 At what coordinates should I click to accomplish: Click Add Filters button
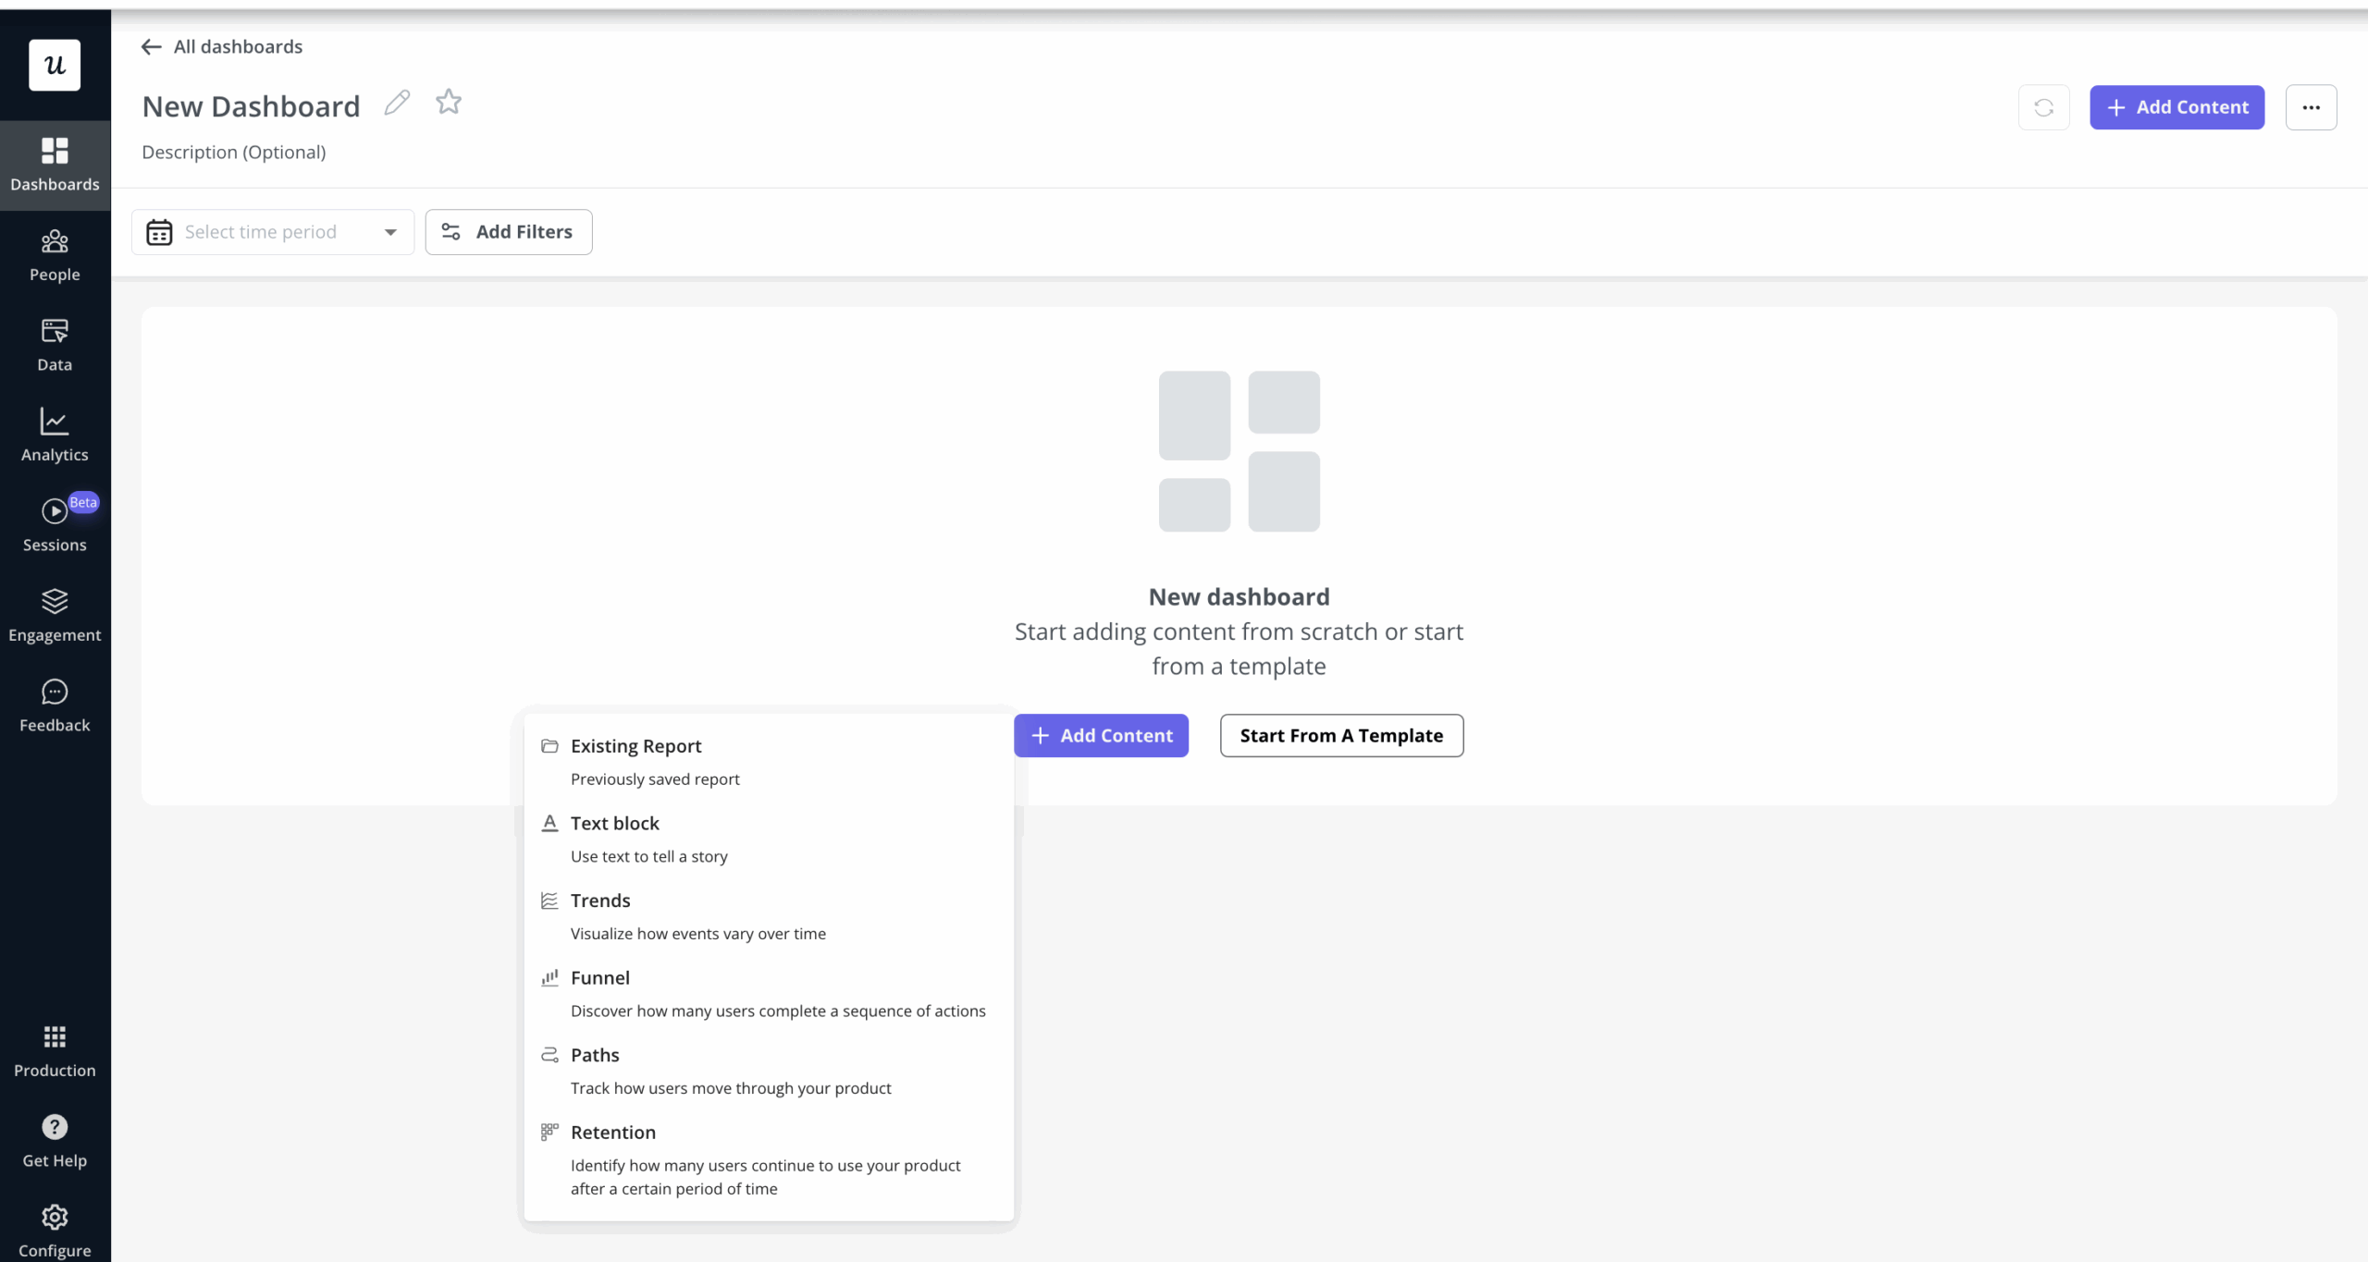(x=509, y=232)
